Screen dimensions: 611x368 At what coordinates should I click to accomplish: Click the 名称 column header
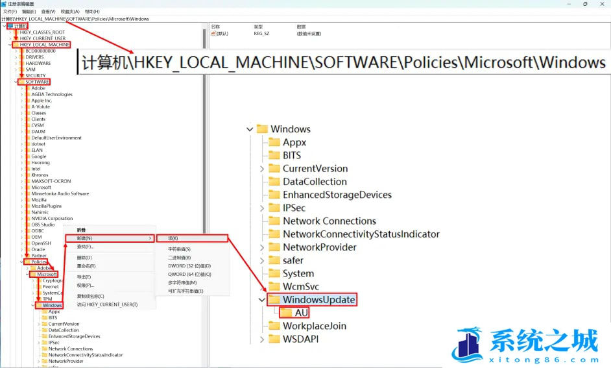click(216, 27)
